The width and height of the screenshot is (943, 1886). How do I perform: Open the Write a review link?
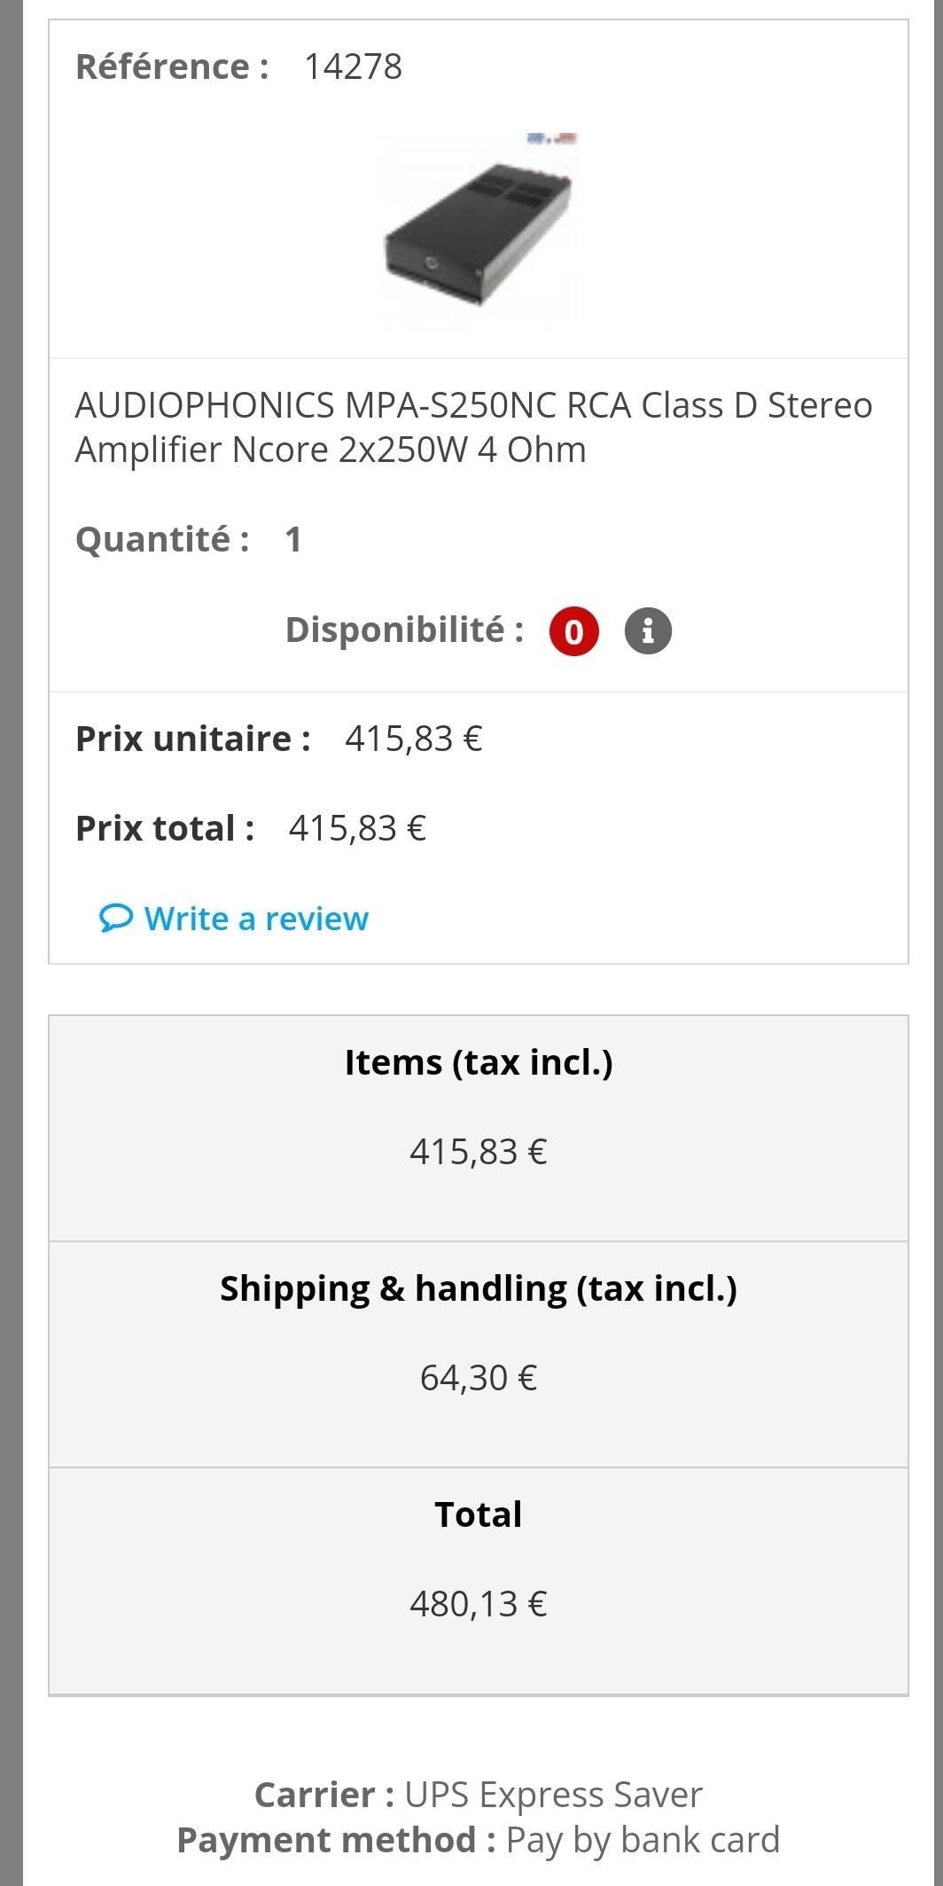pos(256,919)
